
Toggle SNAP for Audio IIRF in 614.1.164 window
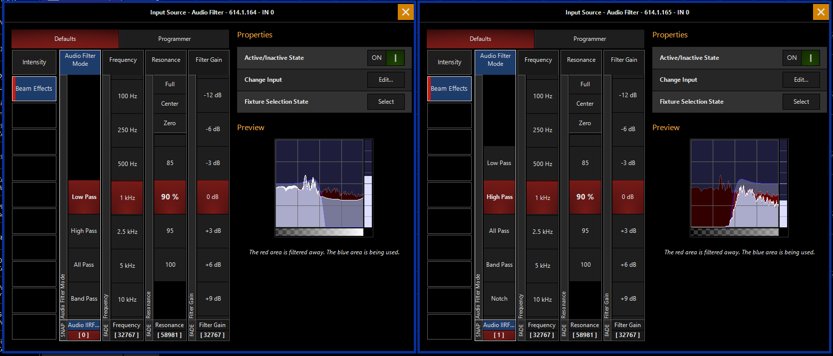(63, 330)
